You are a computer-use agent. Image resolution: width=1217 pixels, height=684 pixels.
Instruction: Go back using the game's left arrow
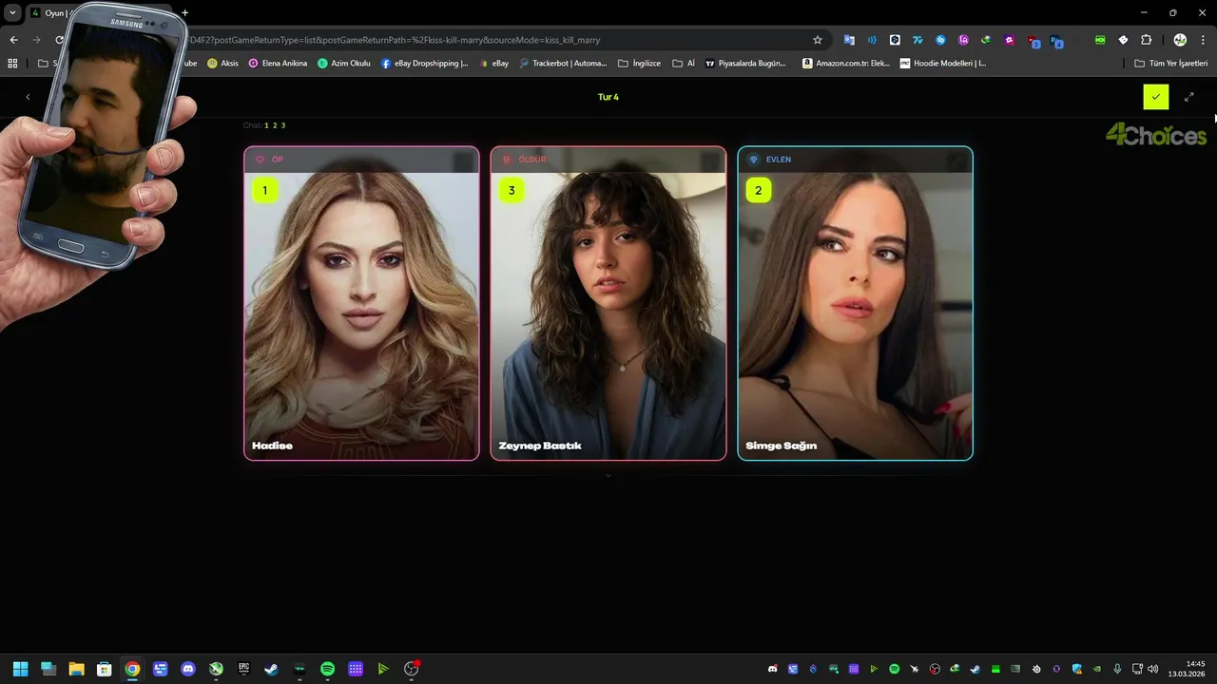tap(28, 97)
